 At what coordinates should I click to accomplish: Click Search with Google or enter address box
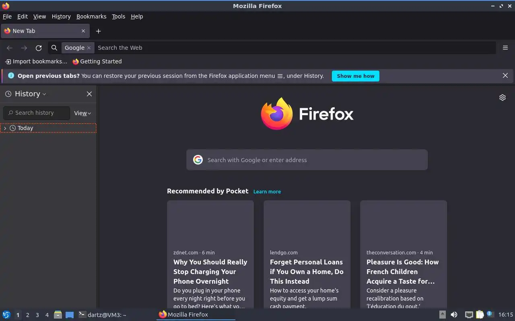307,160
